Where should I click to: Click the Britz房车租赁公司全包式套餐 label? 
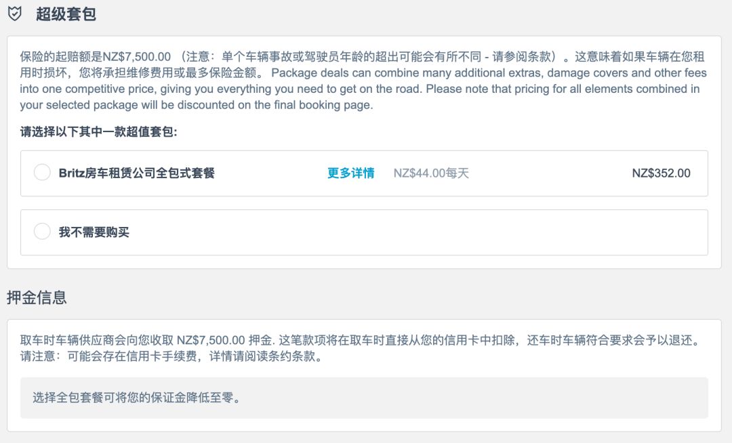[137, 173]
